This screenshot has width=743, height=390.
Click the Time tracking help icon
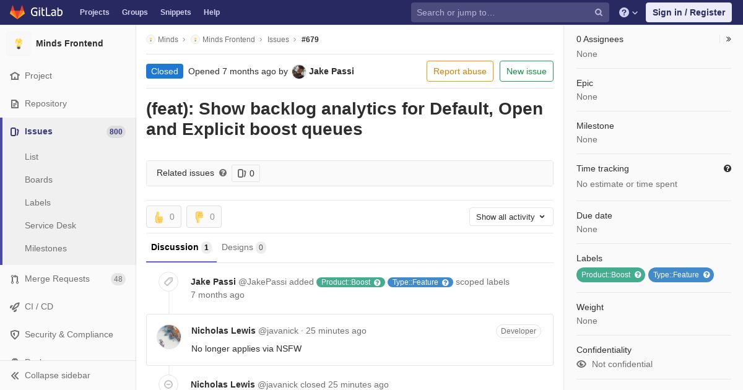(x=728, y=168)
